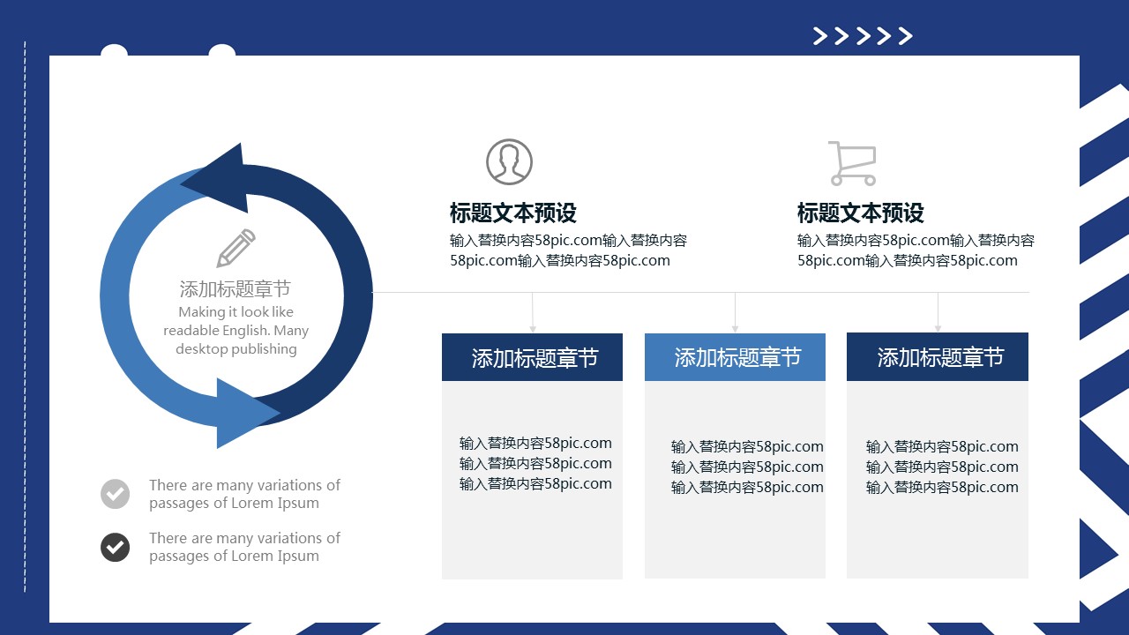Pick the light blue middle 添加标题章节 header

pyautogui.click(x=735, y=357)
